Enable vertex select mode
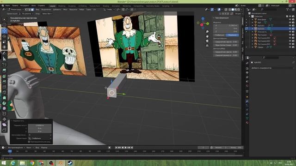The image size is (296, 166). [26, 9]
